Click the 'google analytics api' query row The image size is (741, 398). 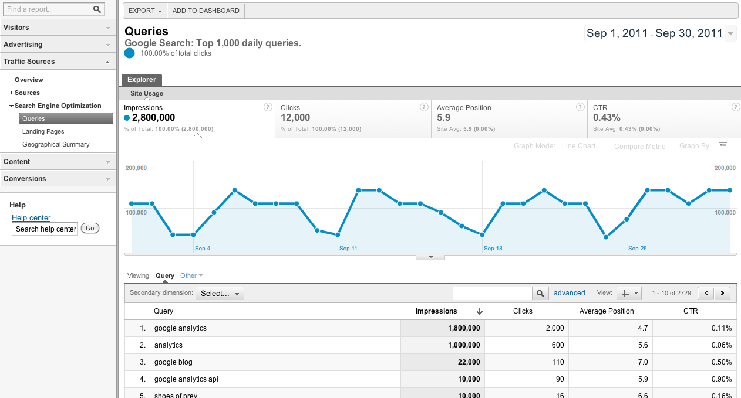click(x=430, y=379)
